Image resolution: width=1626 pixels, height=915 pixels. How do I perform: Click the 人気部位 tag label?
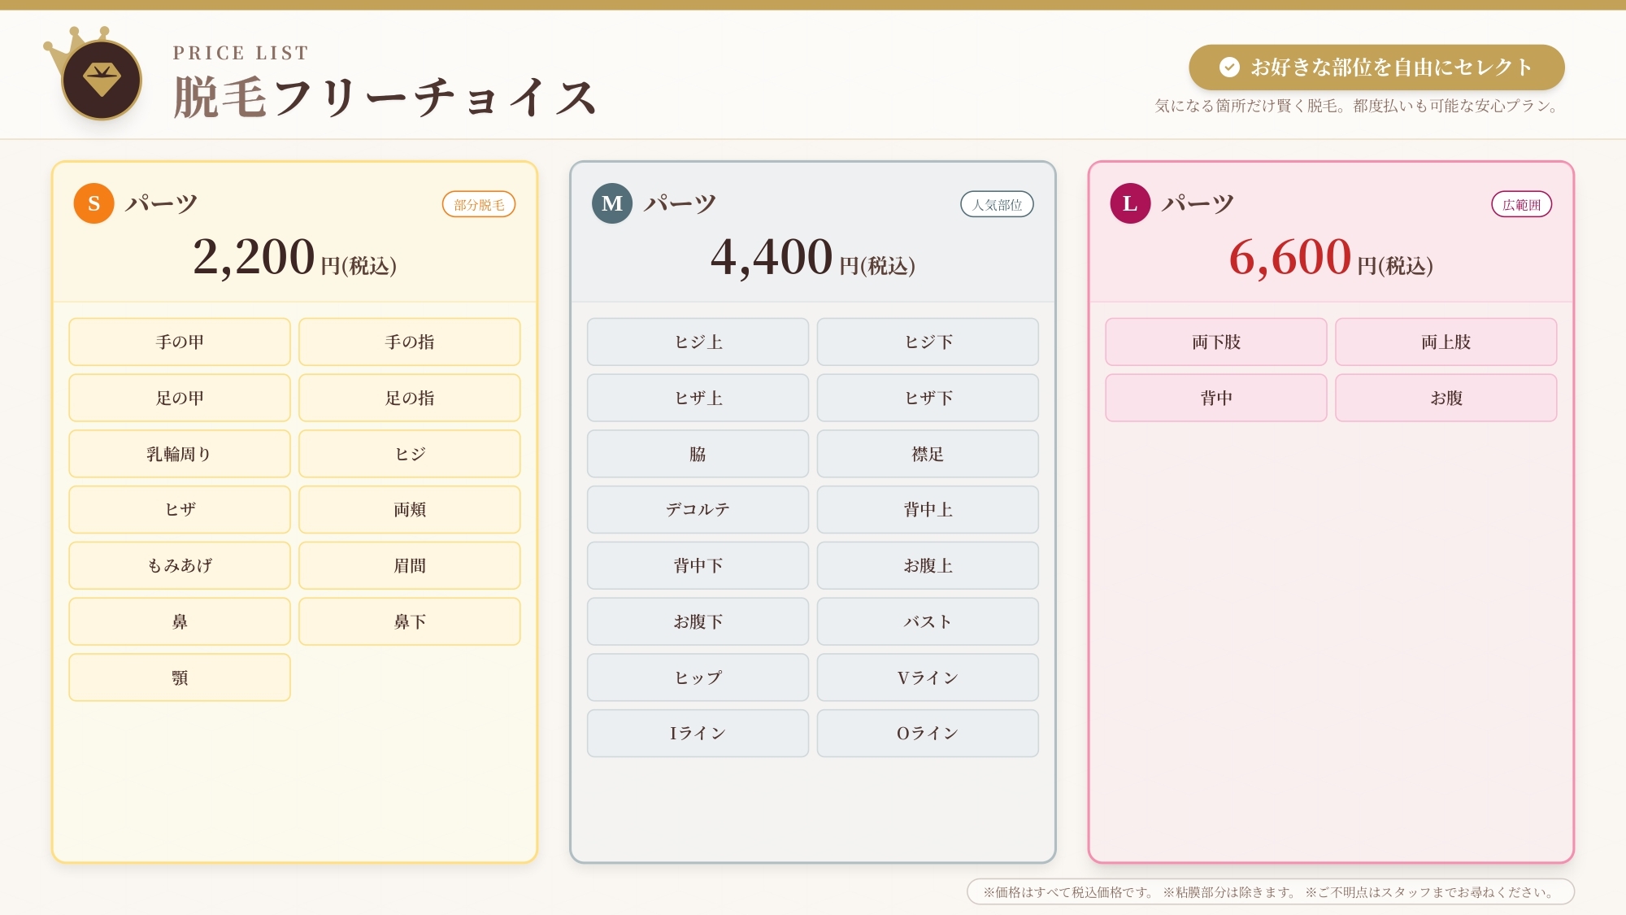996,205
